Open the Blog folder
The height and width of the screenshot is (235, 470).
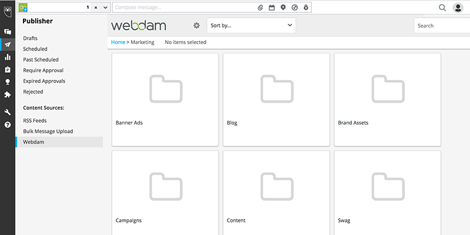[276, 100]
